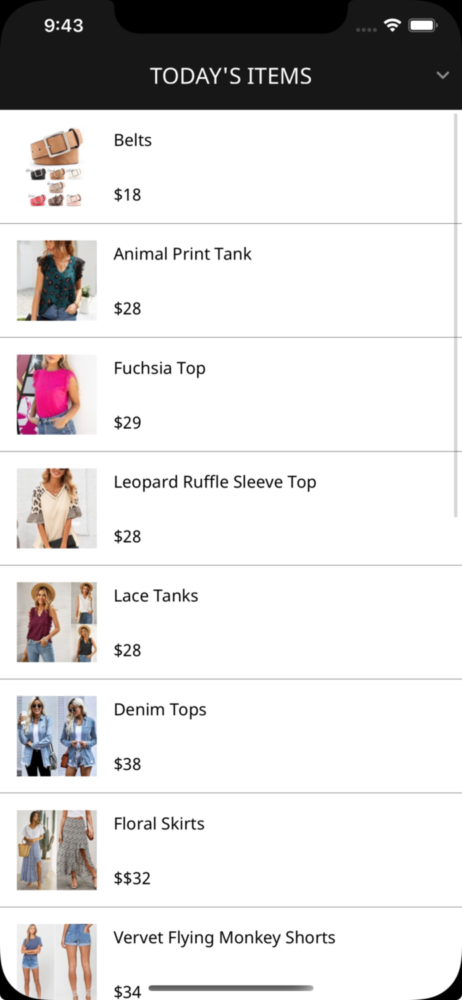Tap the 9:43 clock in status bar
Image resolution: width=462 pixels, height=1000 pixels.
[64, 25]
